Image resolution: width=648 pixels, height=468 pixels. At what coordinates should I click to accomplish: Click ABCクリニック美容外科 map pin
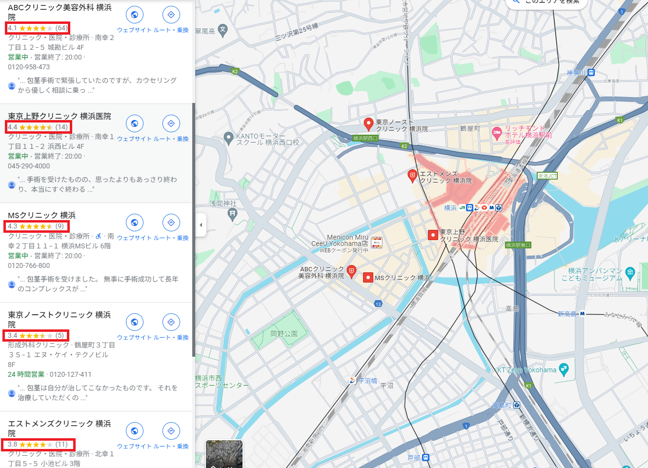pos(351,271)
